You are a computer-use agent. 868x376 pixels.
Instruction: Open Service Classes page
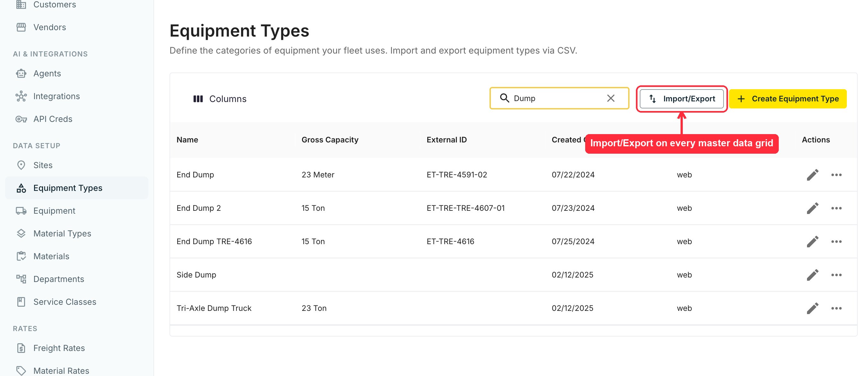(x=76, y=302)
